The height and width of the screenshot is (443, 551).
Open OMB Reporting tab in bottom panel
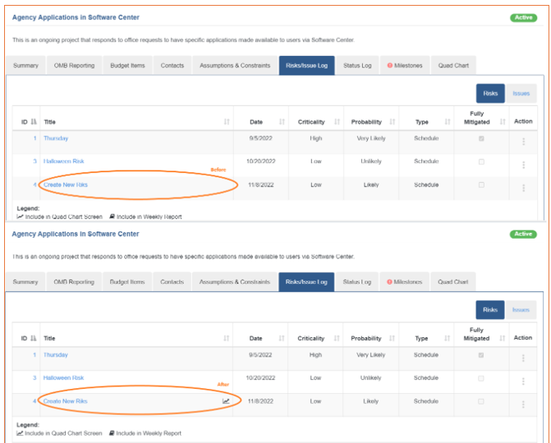[74, 282]
